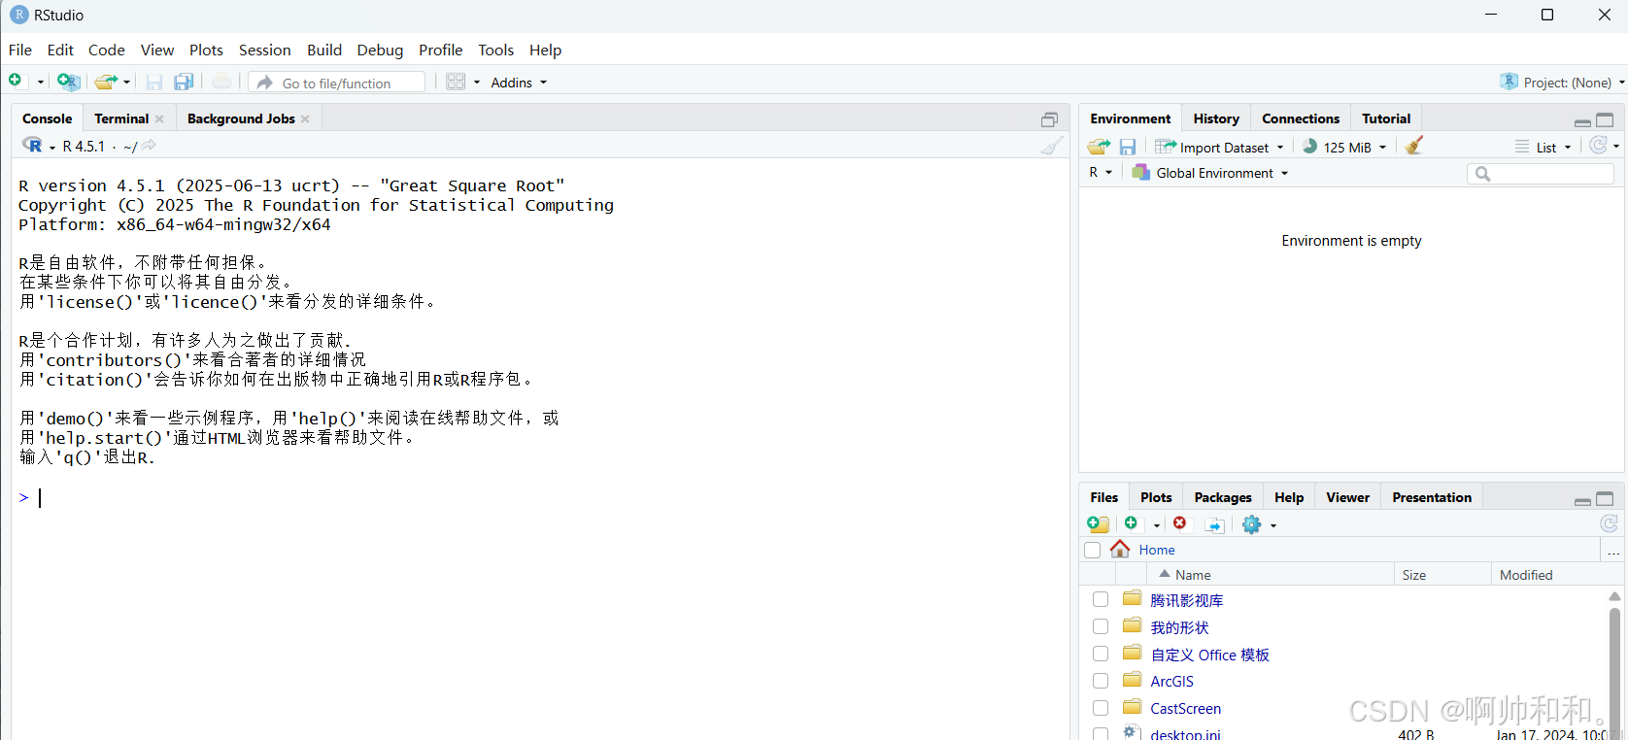Screen dimensions: 1628x740
Task: Open the 我的形状 folder link
Action: pos(1179,627)
